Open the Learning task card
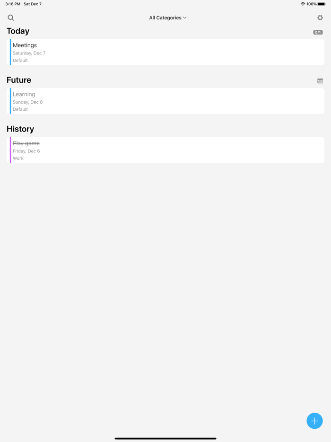 [x=165, y=101]
